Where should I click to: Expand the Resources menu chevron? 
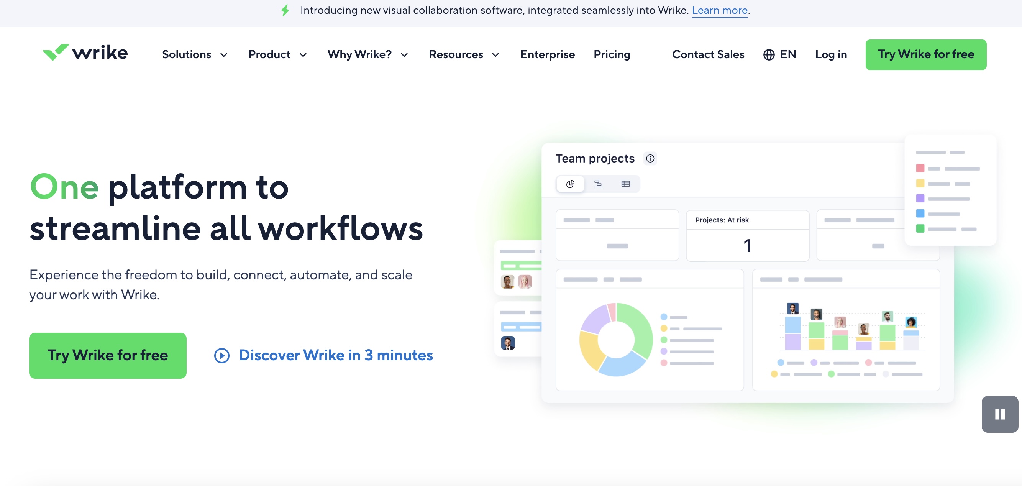pos(495,55)
